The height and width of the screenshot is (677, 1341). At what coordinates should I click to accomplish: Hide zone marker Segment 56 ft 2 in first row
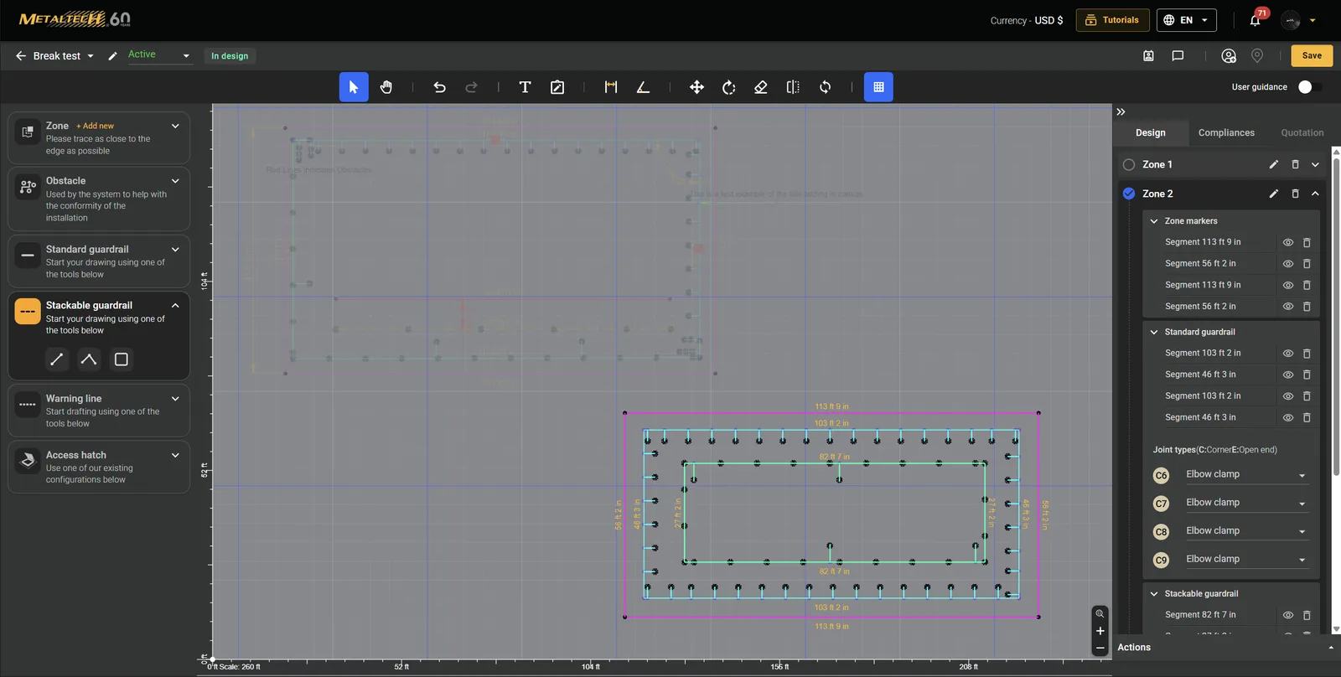pos(1288,264)
